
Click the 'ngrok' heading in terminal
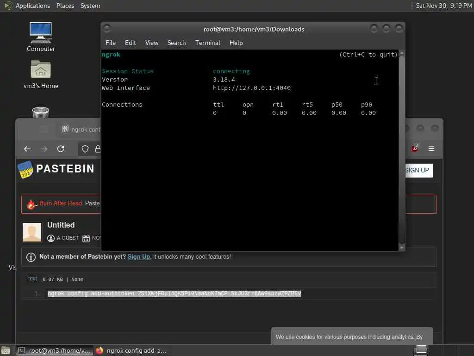point(111,55)
